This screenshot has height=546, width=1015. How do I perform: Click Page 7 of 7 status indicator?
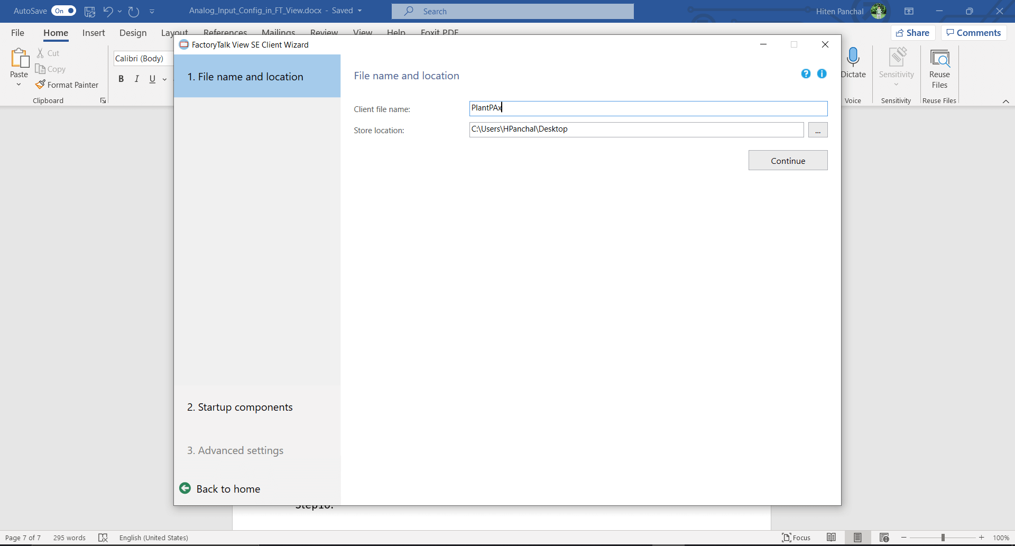click(23, 538)
